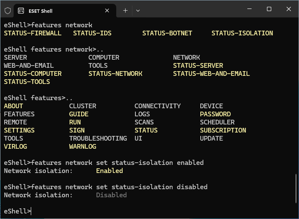Click the UPDATE command
The width and height of the screenshot is (299, 219).
pyautogui.click(x=211, y=138)
